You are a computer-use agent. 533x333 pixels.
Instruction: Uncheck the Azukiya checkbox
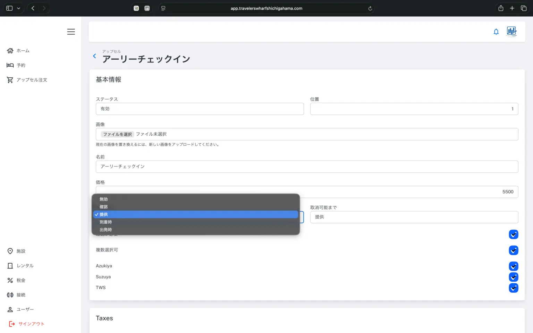(x=513, y=266)
